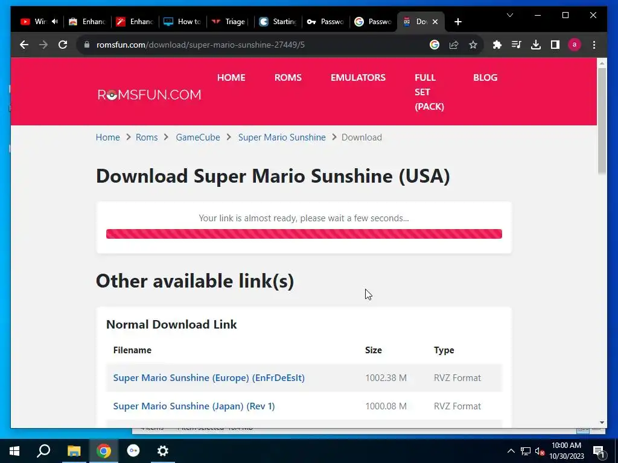Open a new browser tab
The width and height of the screenshot is (618, 463).
click(457, 22)
